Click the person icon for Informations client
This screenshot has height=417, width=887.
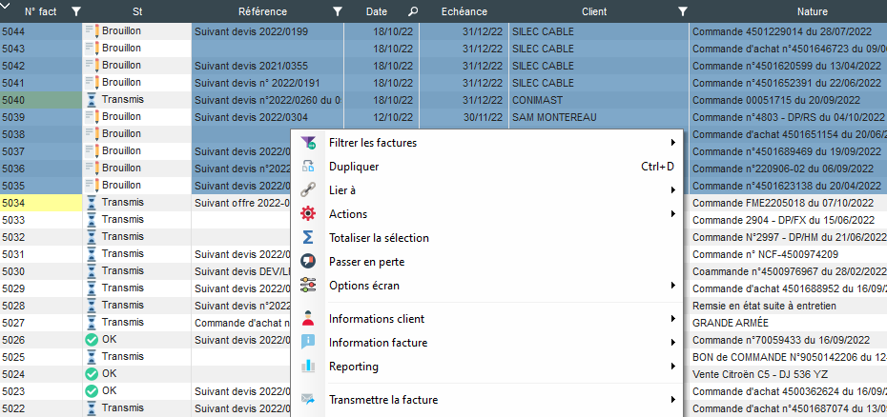308,319
